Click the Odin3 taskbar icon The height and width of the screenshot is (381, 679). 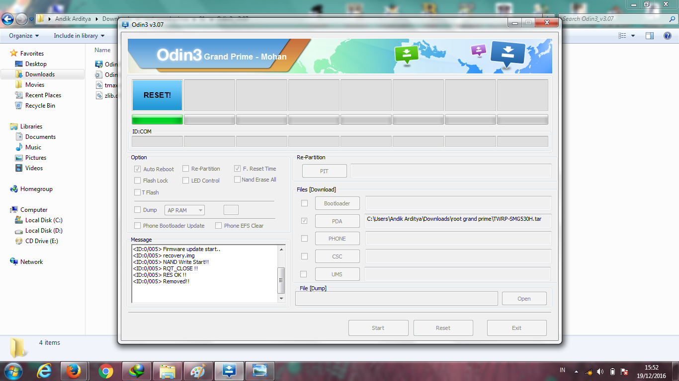[229, 371]
